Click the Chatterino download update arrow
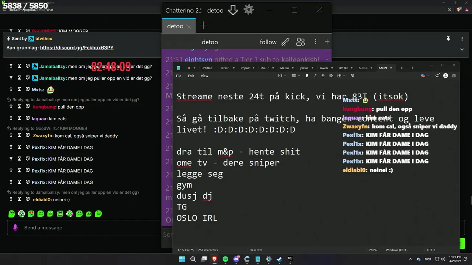This screenshot has height=265, width=472. click(233, 10)
